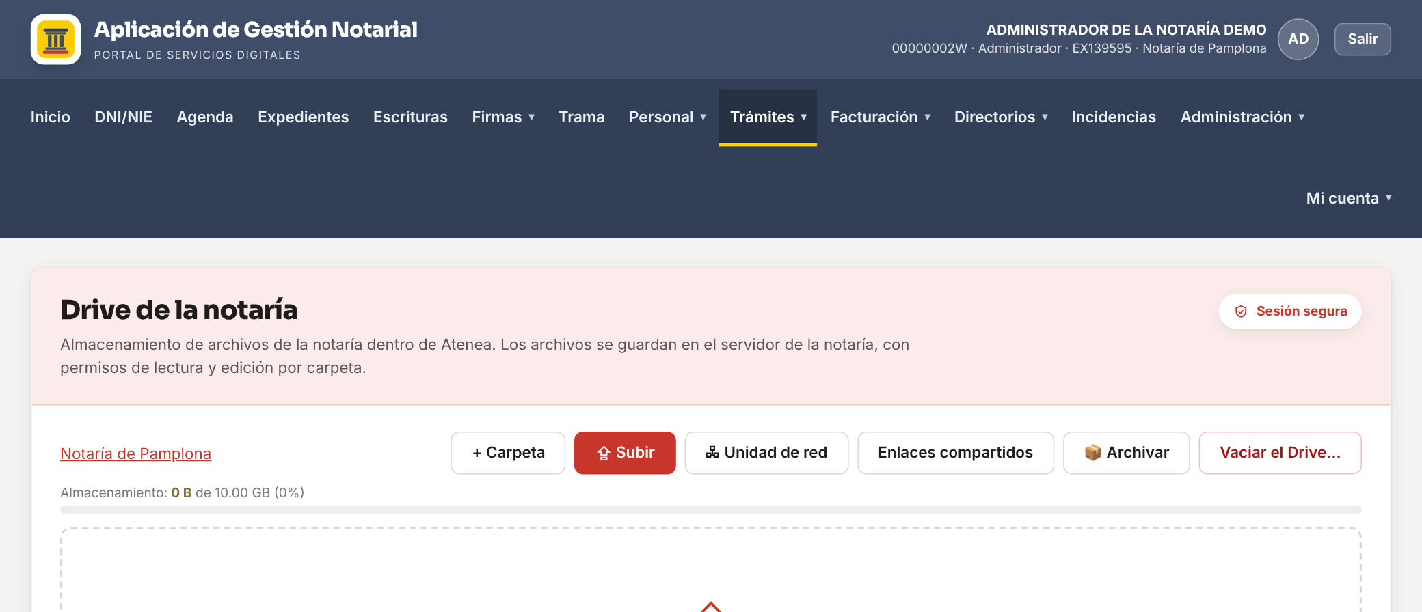Screen dimensions: 1422x612
Task: Log out with the Salir button
Action: 1363,39
